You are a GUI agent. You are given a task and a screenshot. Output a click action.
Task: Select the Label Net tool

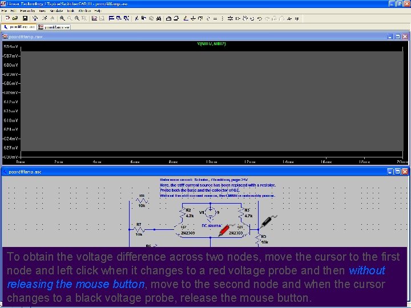pyautogui.click(x=200, y=18)
